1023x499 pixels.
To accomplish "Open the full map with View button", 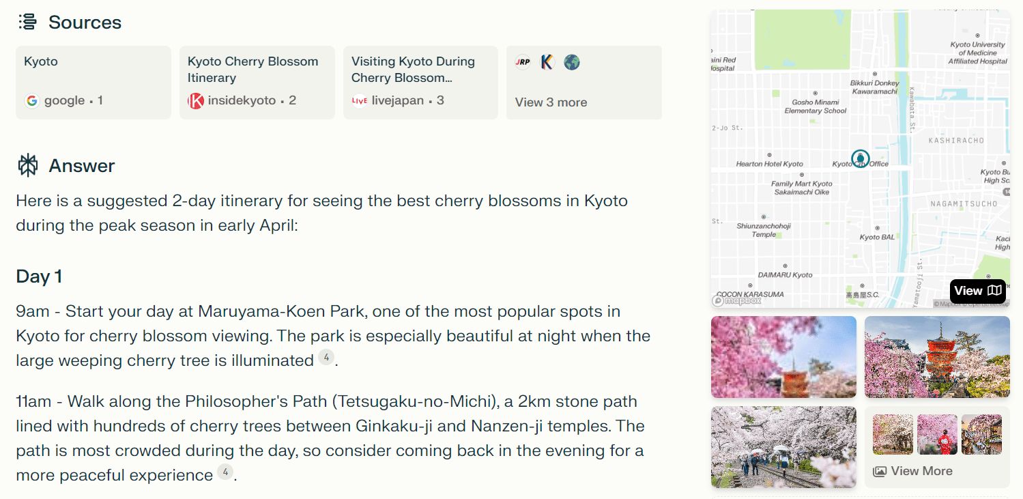I will pos(977,291).
